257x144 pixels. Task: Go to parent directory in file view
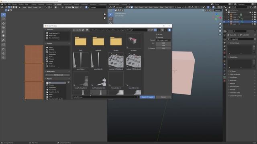[x=80, y=30]
